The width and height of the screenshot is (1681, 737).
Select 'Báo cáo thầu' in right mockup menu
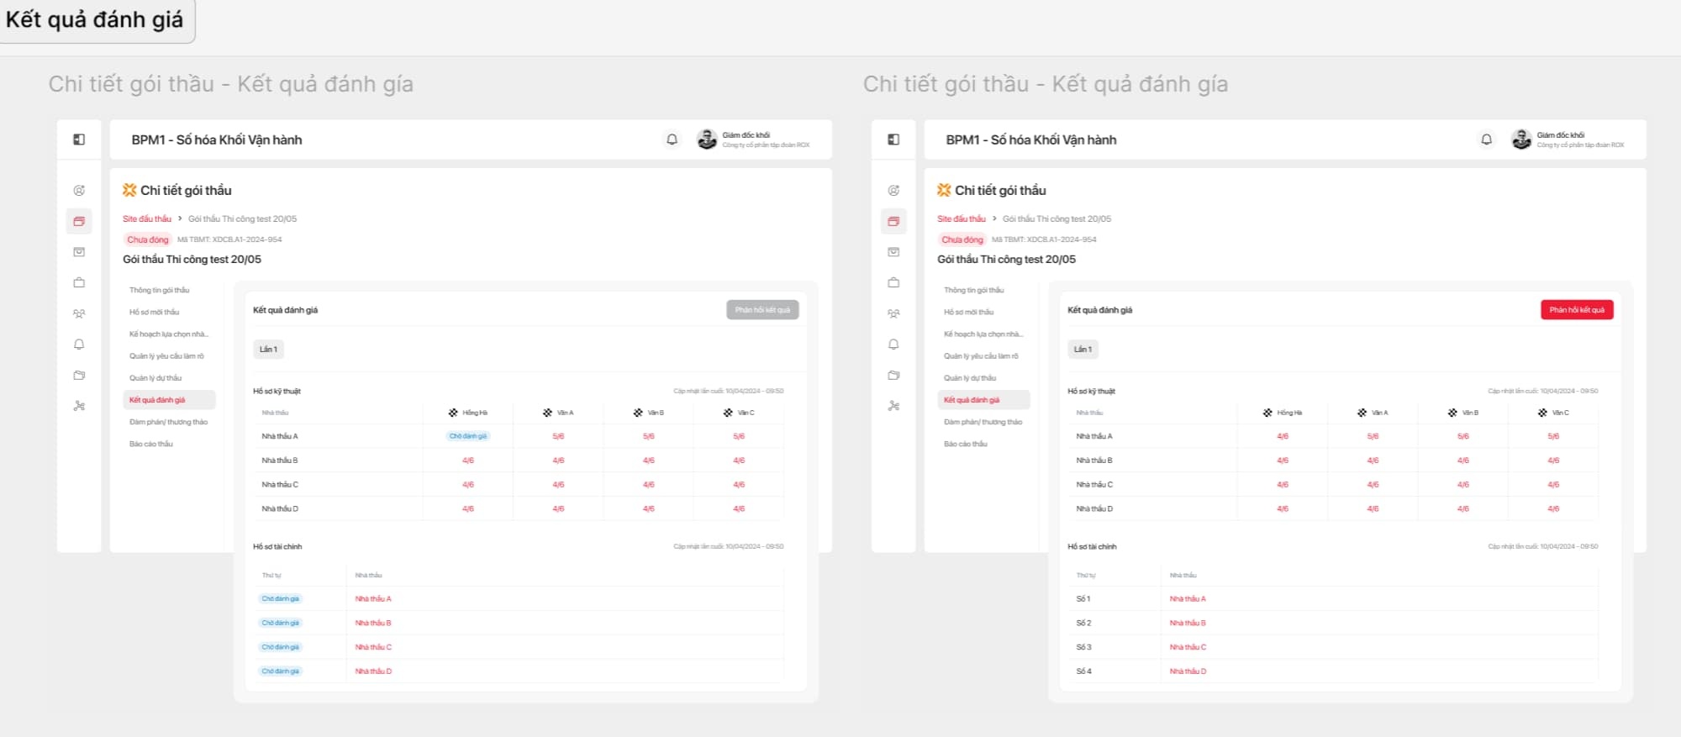[x=966, y=444]
